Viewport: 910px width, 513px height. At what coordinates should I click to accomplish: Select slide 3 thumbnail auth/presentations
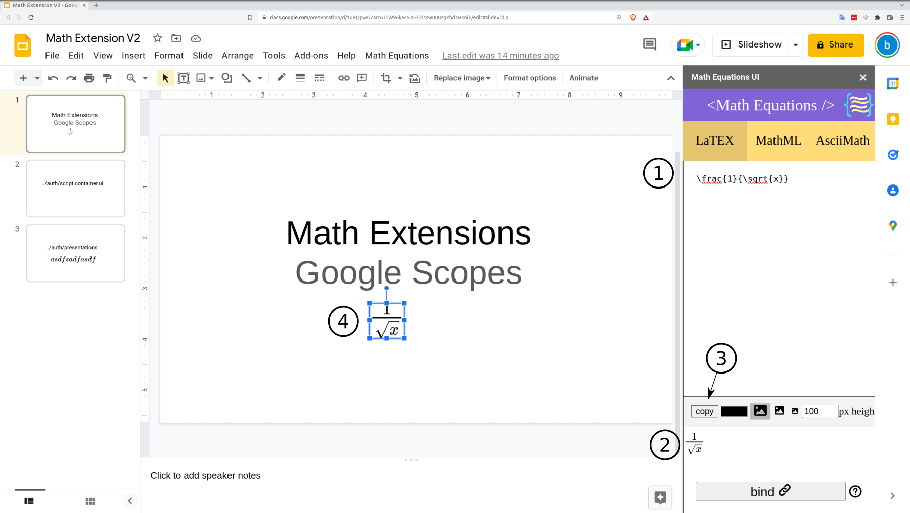tap(76, 253)
